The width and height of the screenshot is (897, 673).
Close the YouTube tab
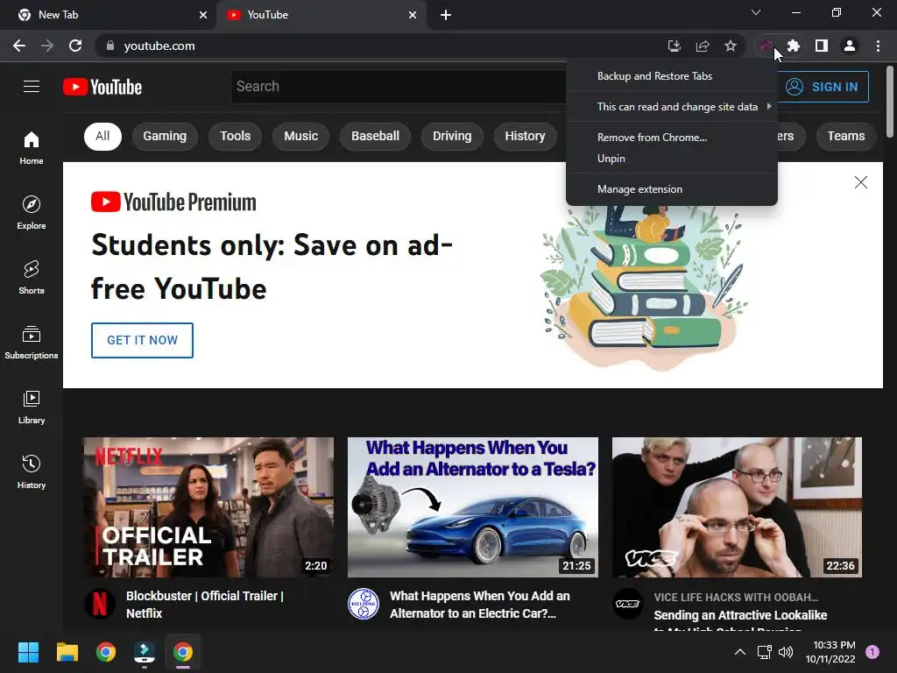point(413,15)
